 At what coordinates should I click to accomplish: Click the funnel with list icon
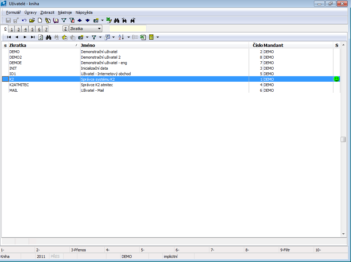click(x=72, y=21)
